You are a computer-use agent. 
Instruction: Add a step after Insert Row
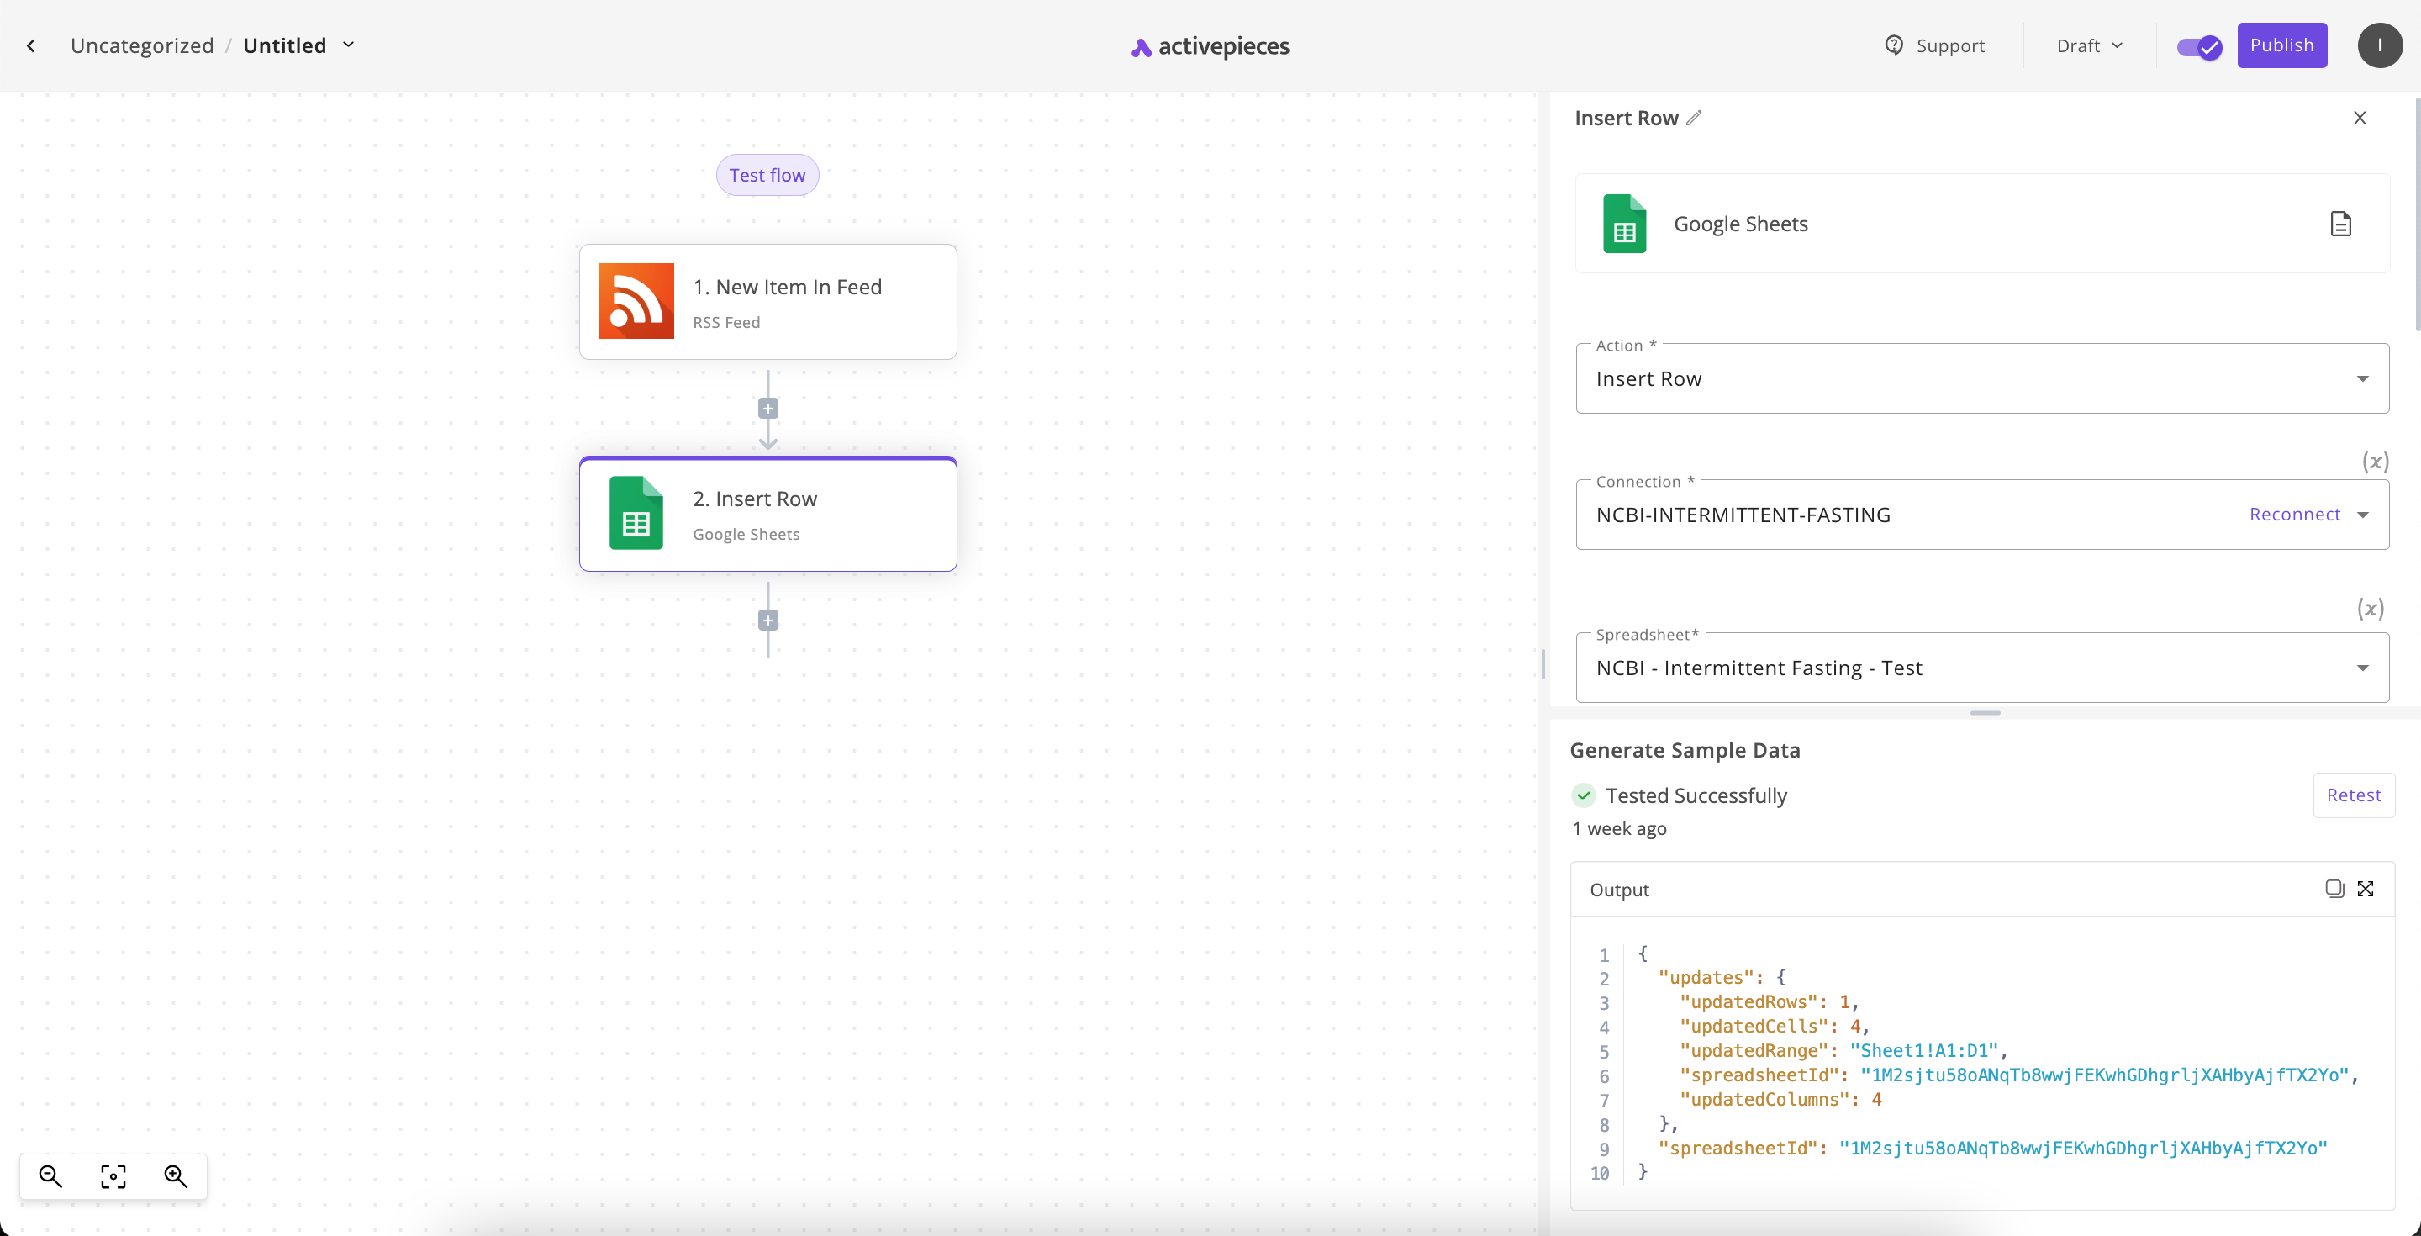767,621
